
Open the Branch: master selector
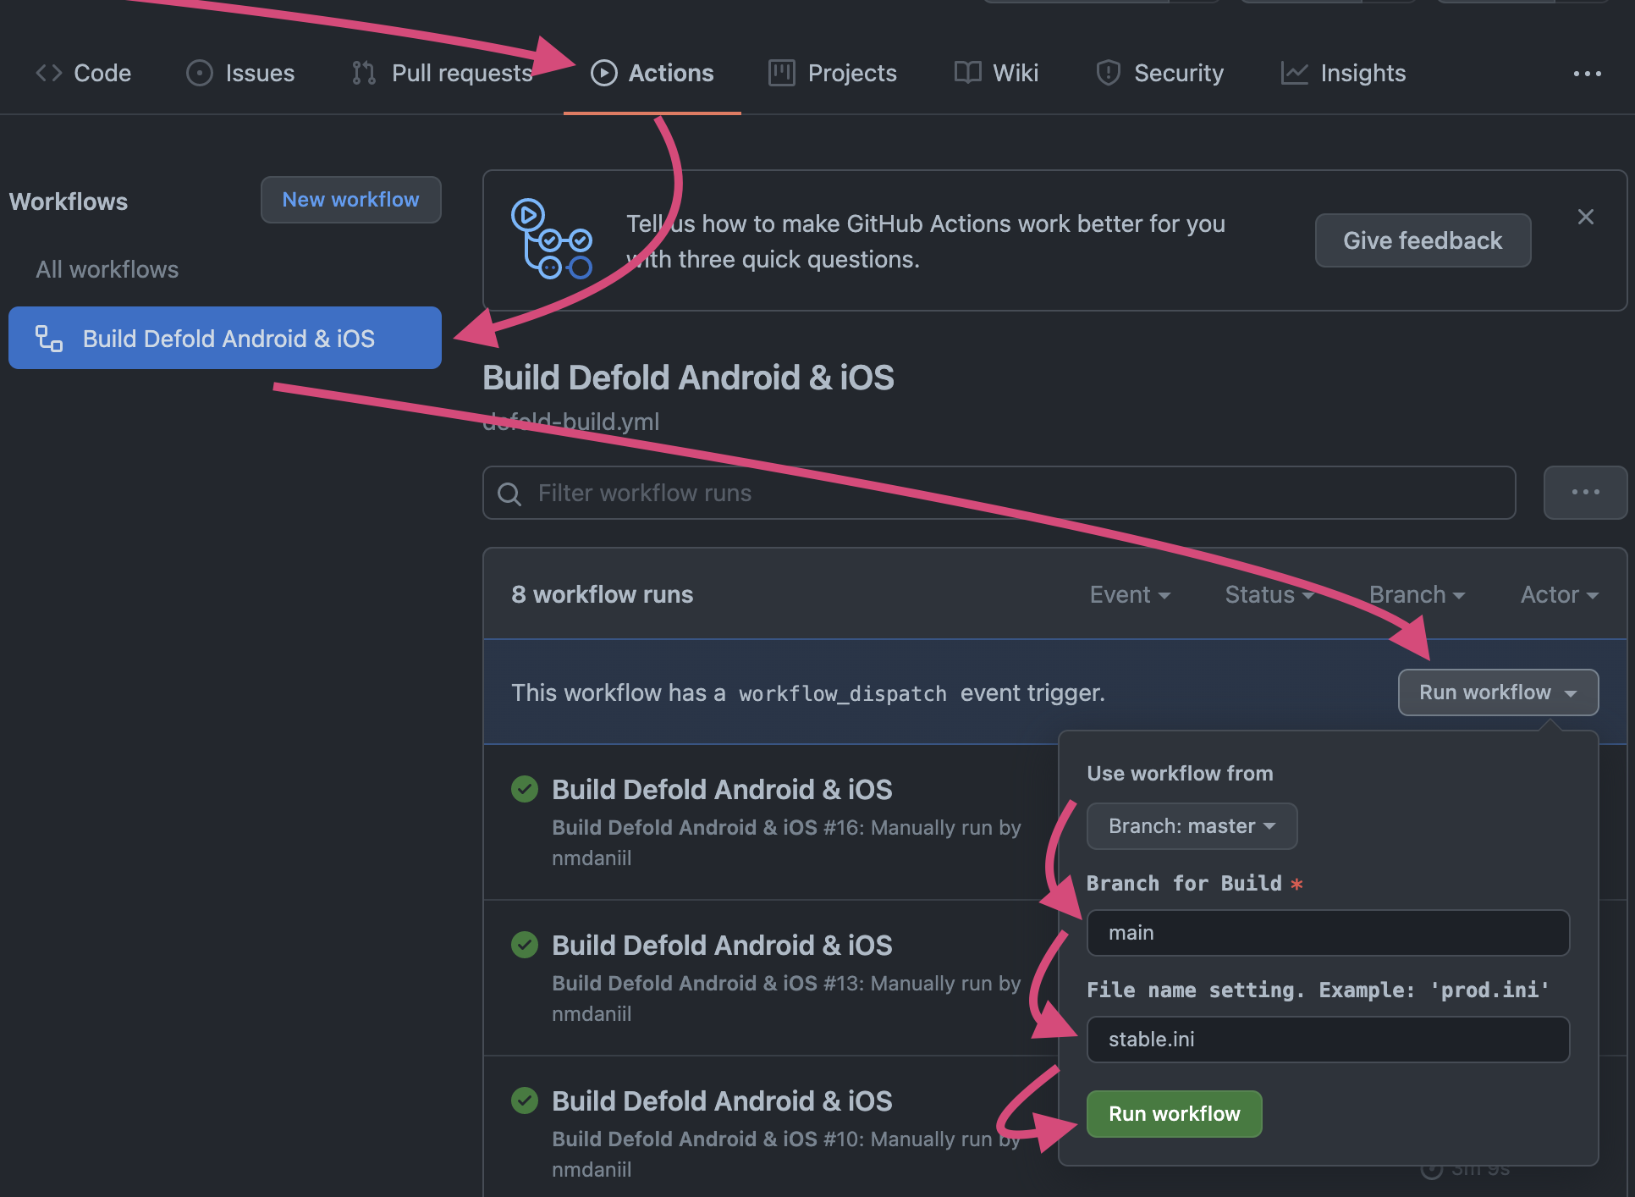(x=1191, y=826)
